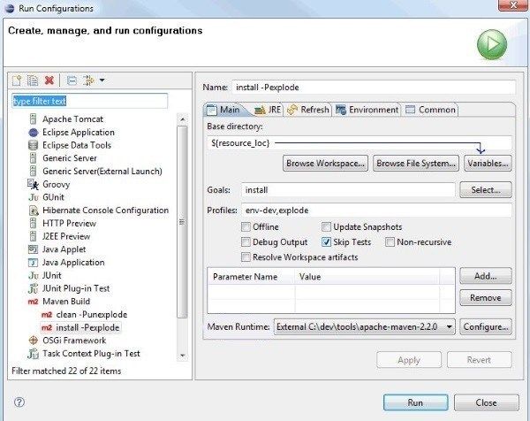The height and width of the screenshot is (421, 530).
Task: Click the Eclipse Data Tools database icon
Action: [34, 145]
